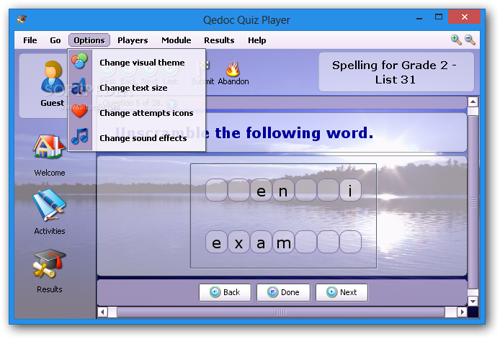
Task: Open the Players menu
Action: pyautogui.click(x=133, y=40)
